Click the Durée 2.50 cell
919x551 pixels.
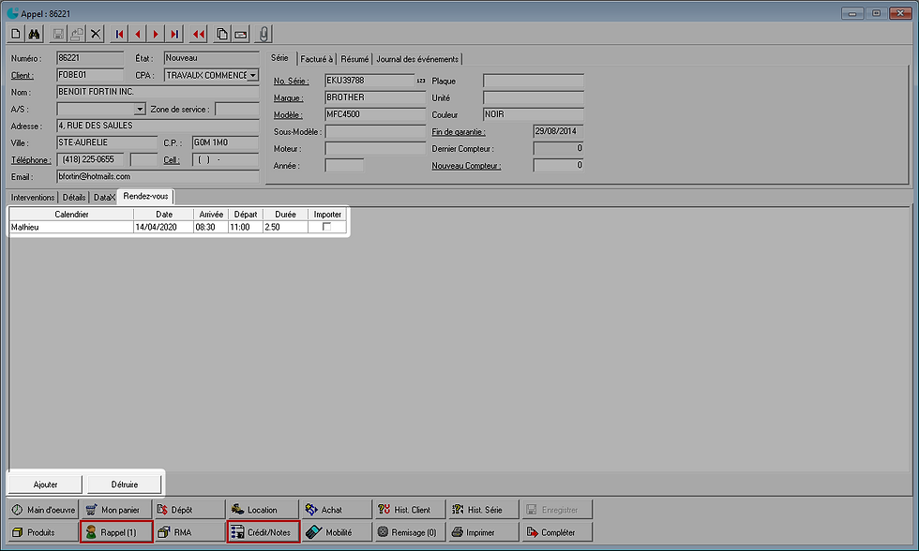tap(285, 227)
